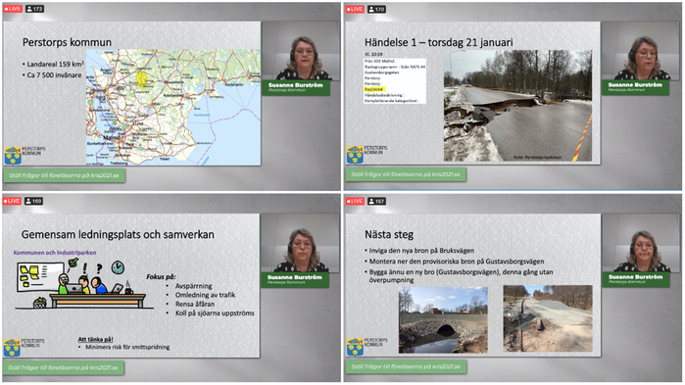Click the viewer count showing 170
The height and width of the screenshot is (385, 685).
[x=376, y=9]
